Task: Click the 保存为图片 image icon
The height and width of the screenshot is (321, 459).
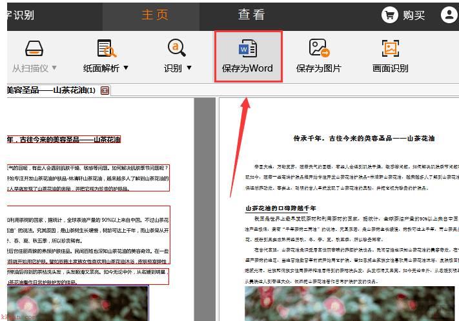Action: click(319, 48)
